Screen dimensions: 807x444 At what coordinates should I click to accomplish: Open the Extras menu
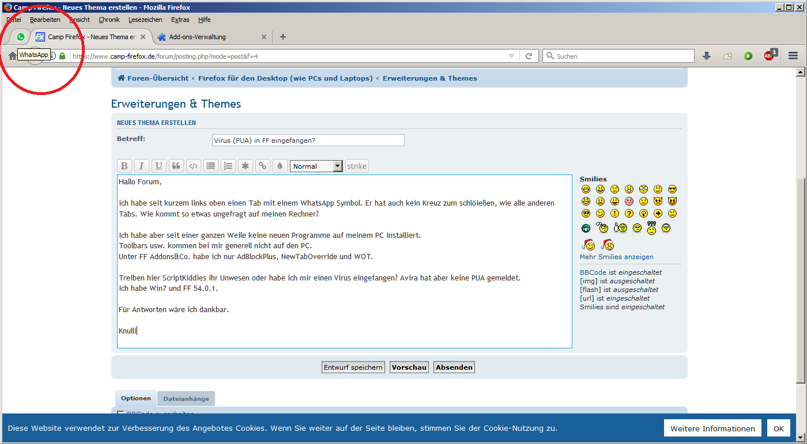(x=180, y=20)
